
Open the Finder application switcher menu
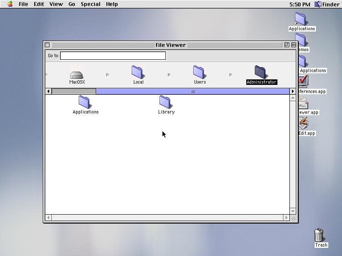tap(327, 4)
